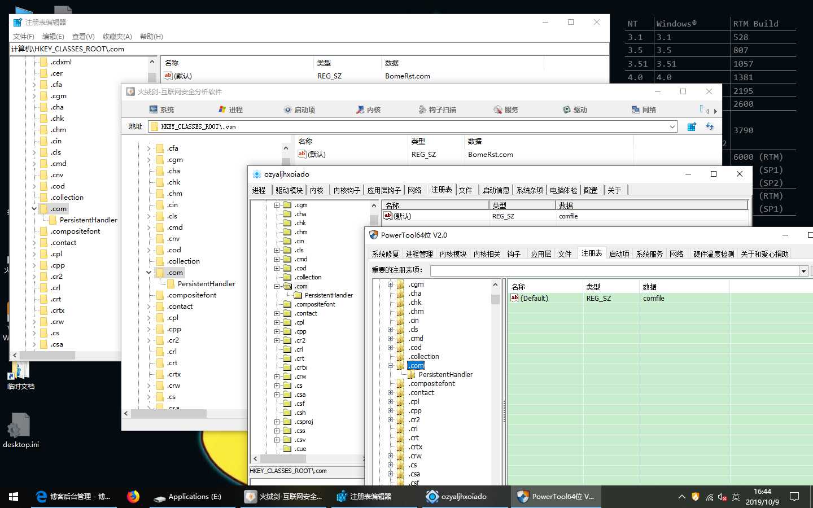
Task: Switch to 电脑体检 tab in ozyaljhxoiado
Action: [563, 190]
